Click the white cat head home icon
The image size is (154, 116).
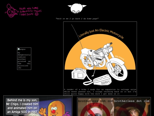pyautogui.click(x=77, y=8)
